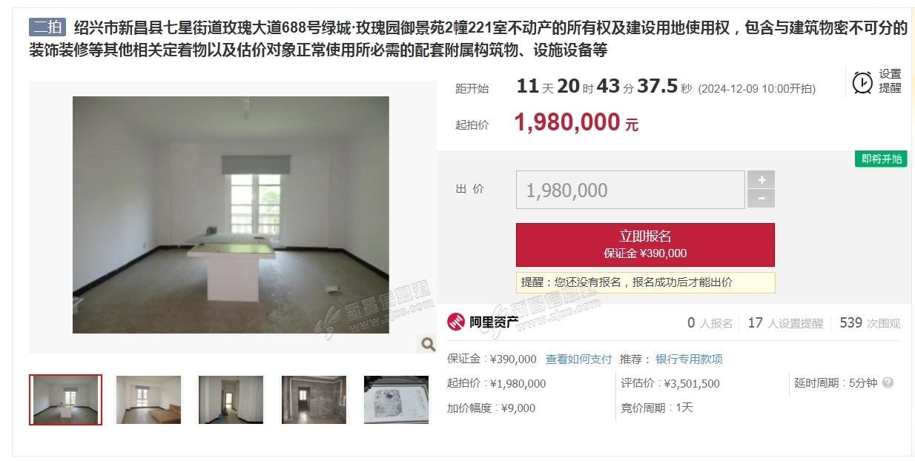Click the 立即报名 registration button

pyautogui.click(x=645, y=245)
